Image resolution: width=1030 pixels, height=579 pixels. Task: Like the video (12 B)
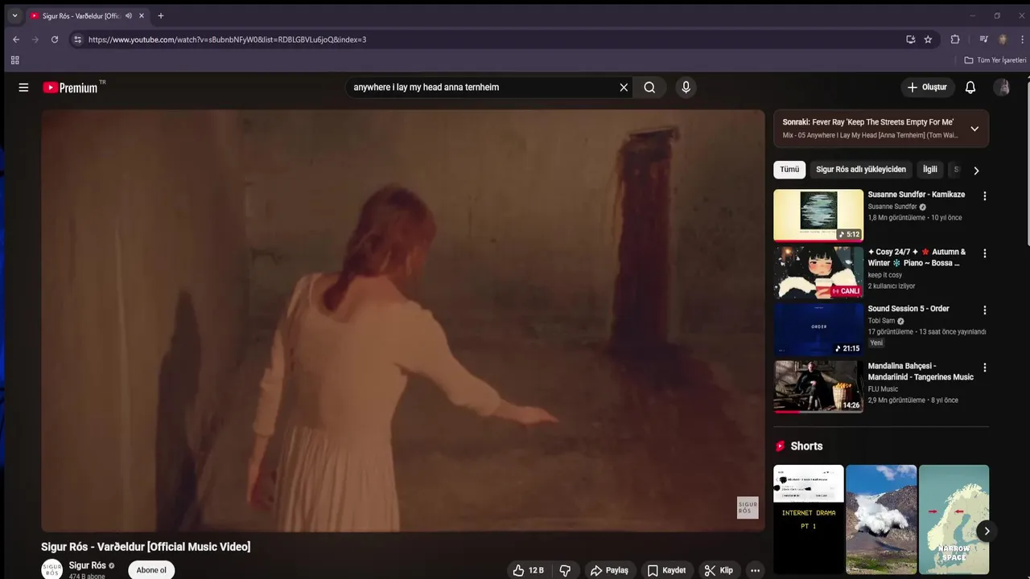529,570
